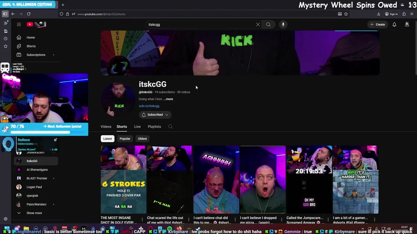Click the channel banner image
Image resolution: width=417 pixels, height=234 pixels.
coord(240,53)
